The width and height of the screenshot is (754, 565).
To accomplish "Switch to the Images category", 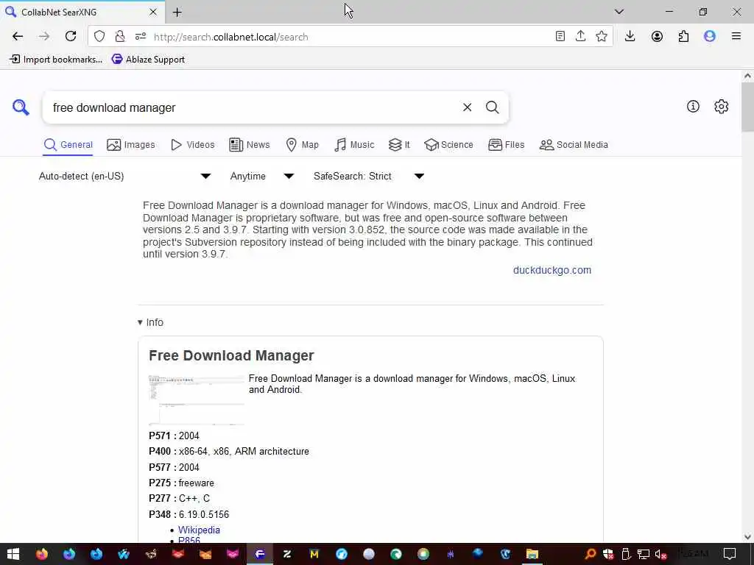I will point(131,145).
